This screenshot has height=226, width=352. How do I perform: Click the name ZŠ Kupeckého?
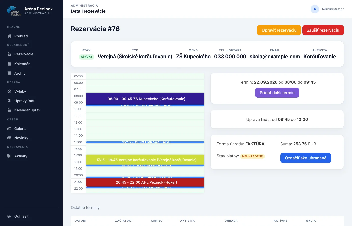click(x=193, y=56)
